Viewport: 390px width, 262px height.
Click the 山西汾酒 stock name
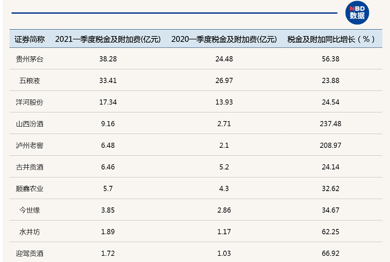30,124
